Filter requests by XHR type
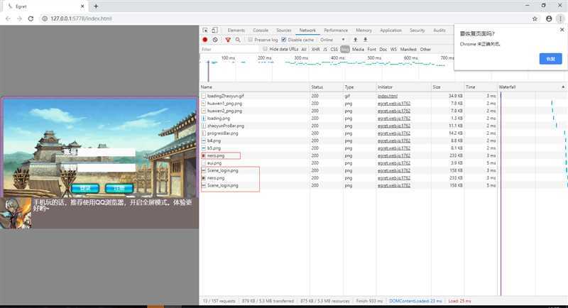The width and height of the screenshot is (568, 308). 315,49
